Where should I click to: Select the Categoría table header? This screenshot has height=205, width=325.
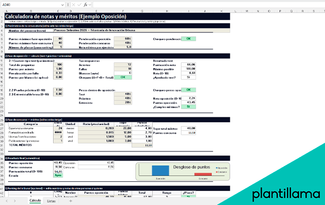31,124
